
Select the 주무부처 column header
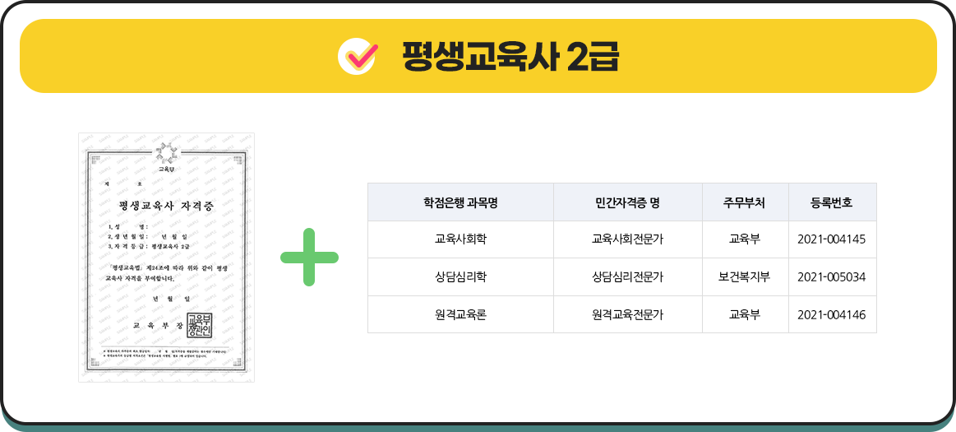pos(745,202)
